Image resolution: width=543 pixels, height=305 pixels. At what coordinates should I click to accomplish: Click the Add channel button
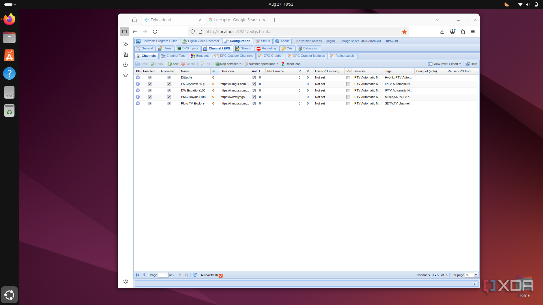(x=173, y=64)
